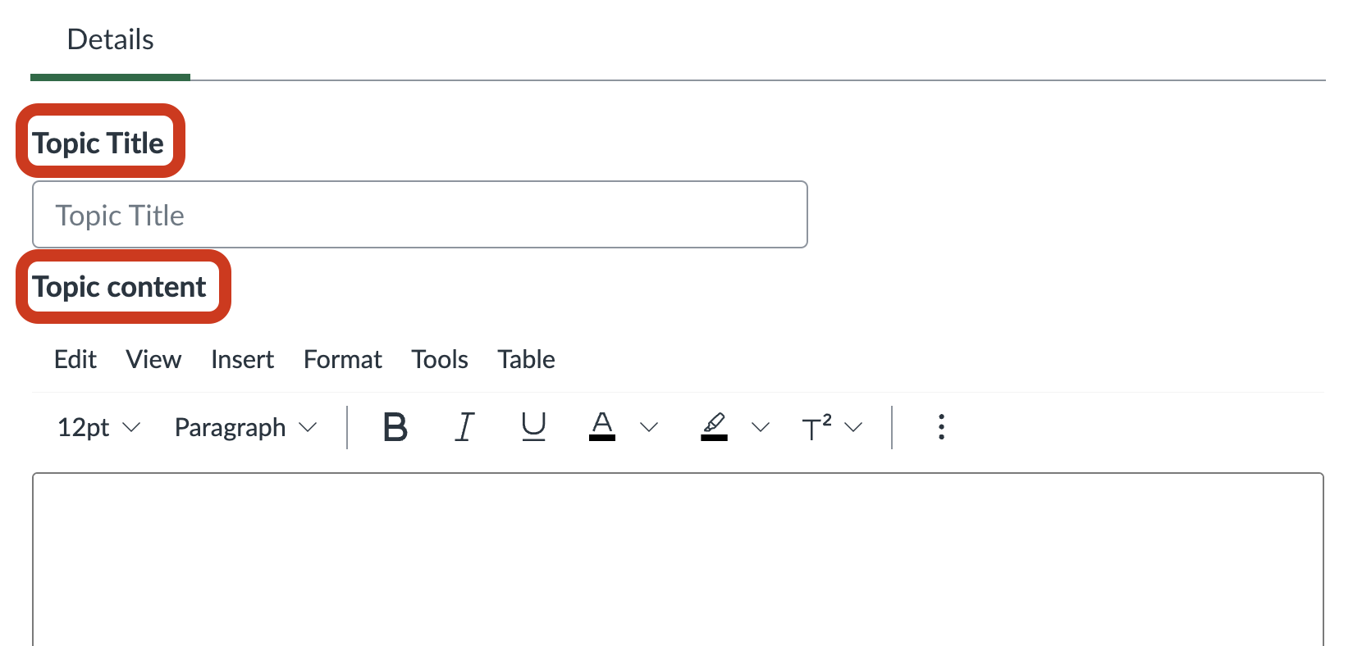1362x646 pixels.
Task: Open the Insert menu
Action: click(x=242, y=359)
